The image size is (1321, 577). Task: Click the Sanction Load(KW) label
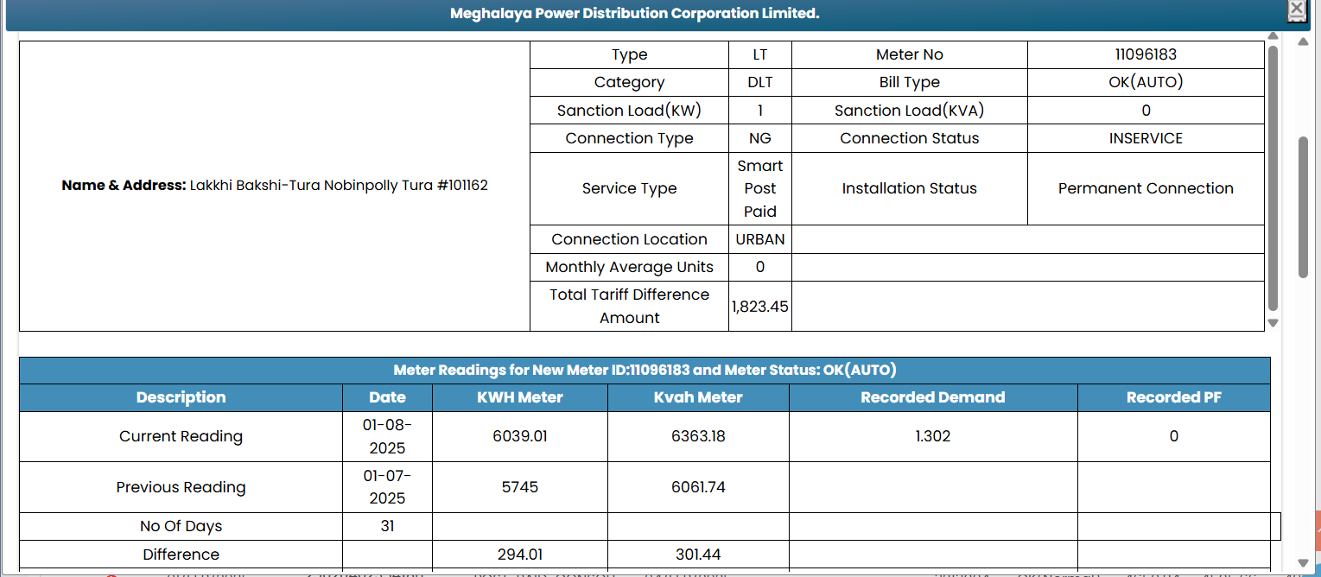[x=629, y=111]
